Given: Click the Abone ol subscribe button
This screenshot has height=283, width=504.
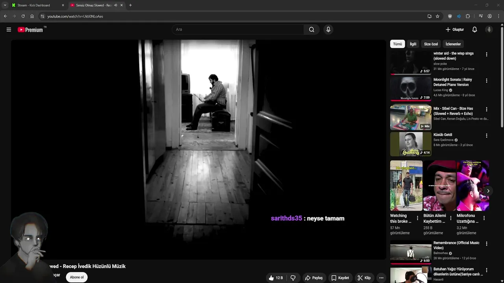Looking at the screenshot, I should point(77,277).
